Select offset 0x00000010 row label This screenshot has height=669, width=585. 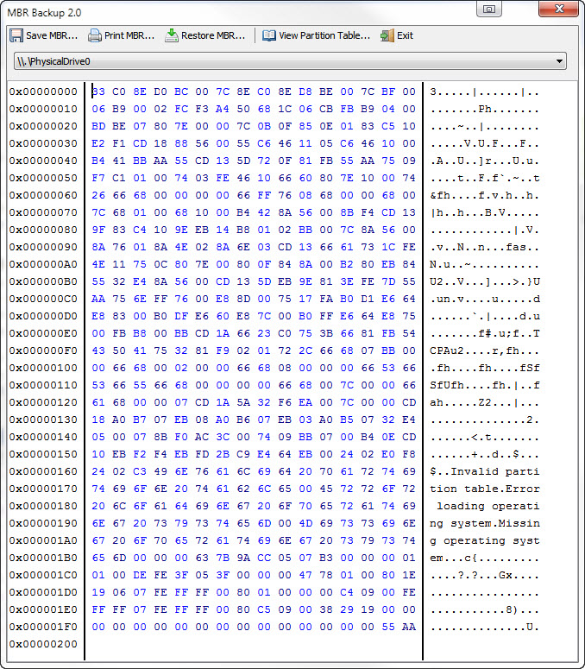point(43,110)
